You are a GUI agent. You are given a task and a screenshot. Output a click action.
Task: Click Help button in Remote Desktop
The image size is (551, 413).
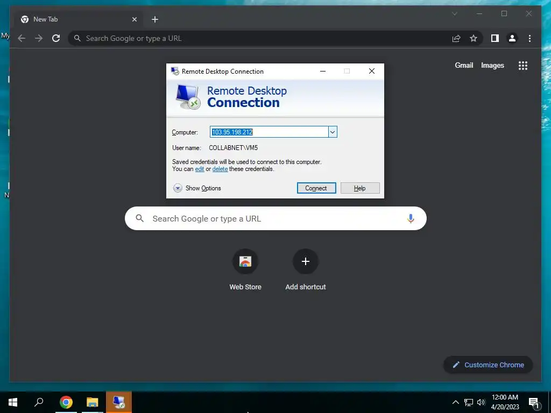(360, 188)
